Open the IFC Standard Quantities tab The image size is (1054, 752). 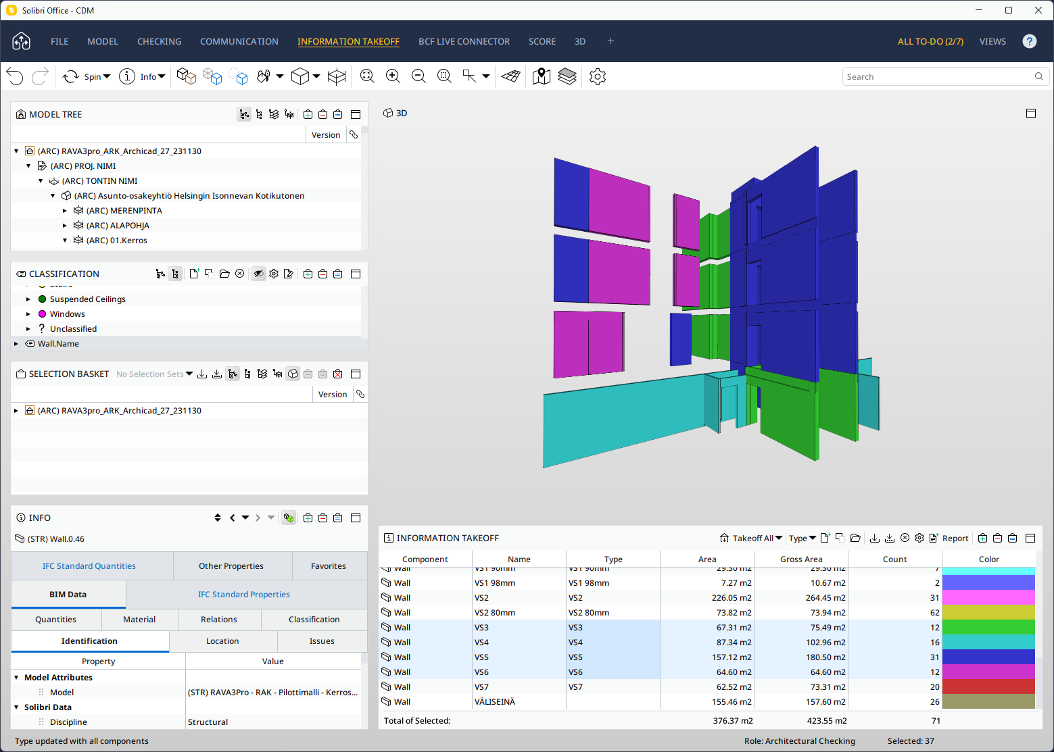(x=89, y=566)
